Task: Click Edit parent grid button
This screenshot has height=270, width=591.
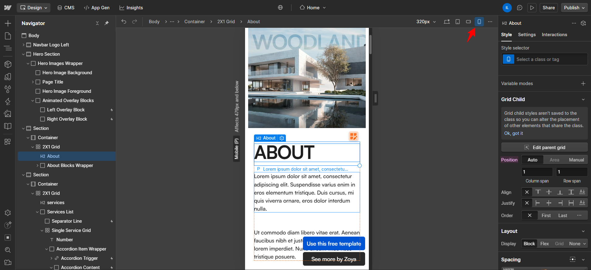Action: pos(544,148)
